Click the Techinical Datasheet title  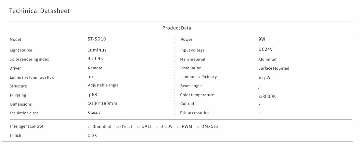point(39,11)
